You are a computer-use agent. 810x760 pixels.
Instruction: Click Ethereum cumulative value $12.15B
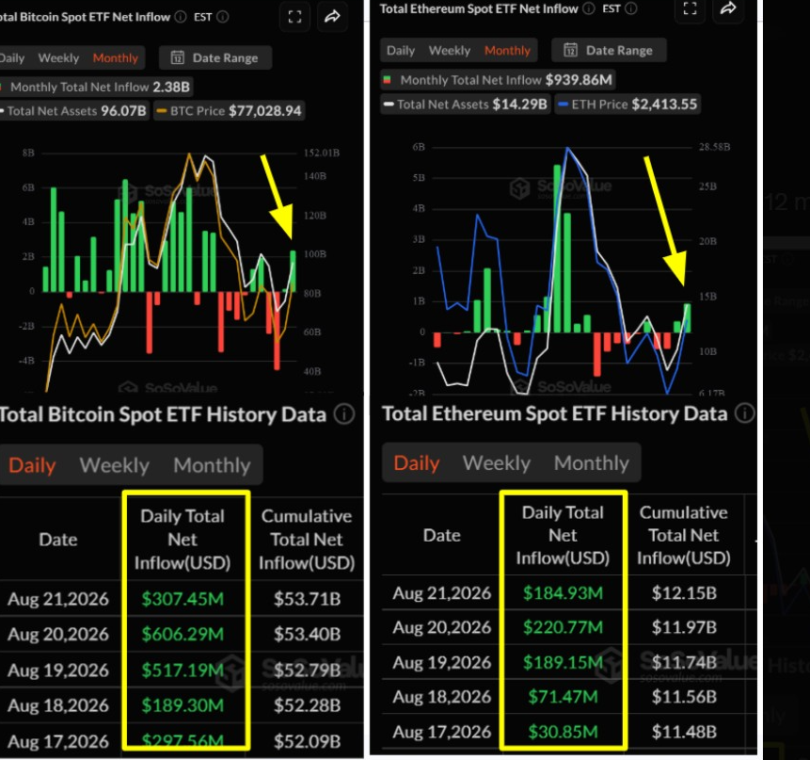pos(684,592)
